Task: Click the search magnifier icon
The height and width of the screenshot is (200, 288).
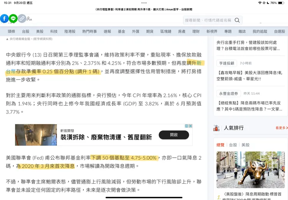Action: coord(237,20)
